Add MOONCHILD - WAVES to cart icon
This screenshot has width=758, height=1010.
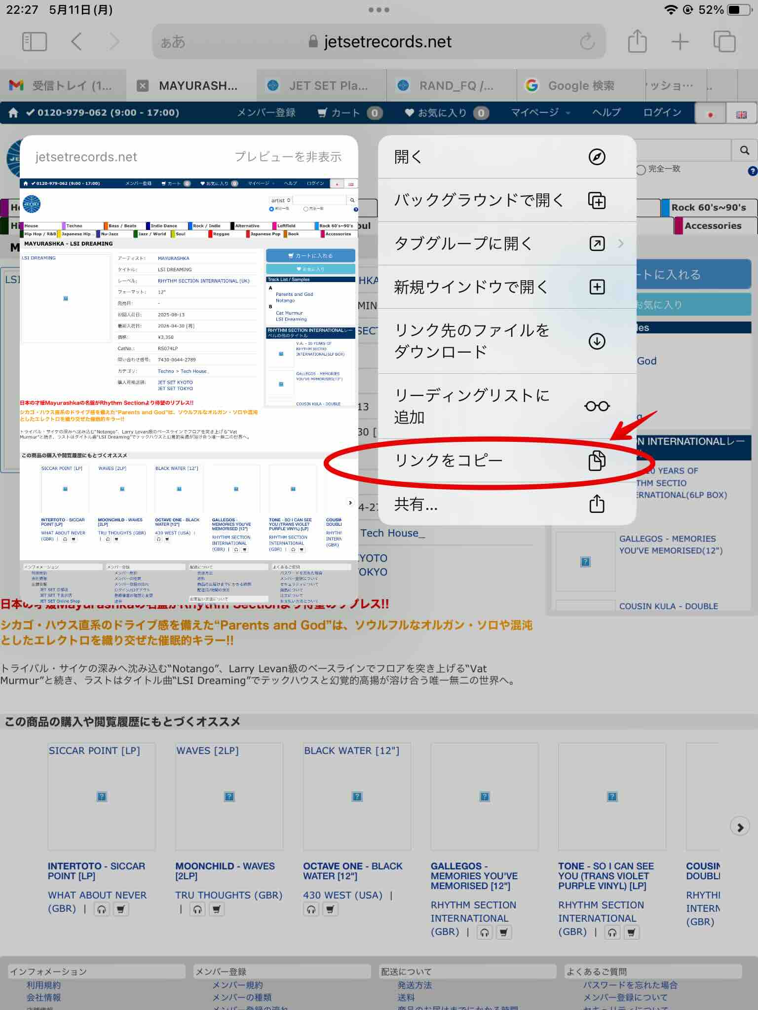click(217, 909)
